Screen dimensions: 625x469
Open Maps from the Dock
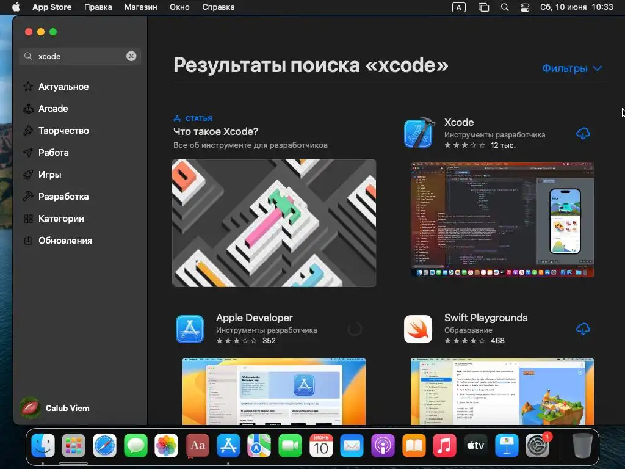[x=259, y=445]
